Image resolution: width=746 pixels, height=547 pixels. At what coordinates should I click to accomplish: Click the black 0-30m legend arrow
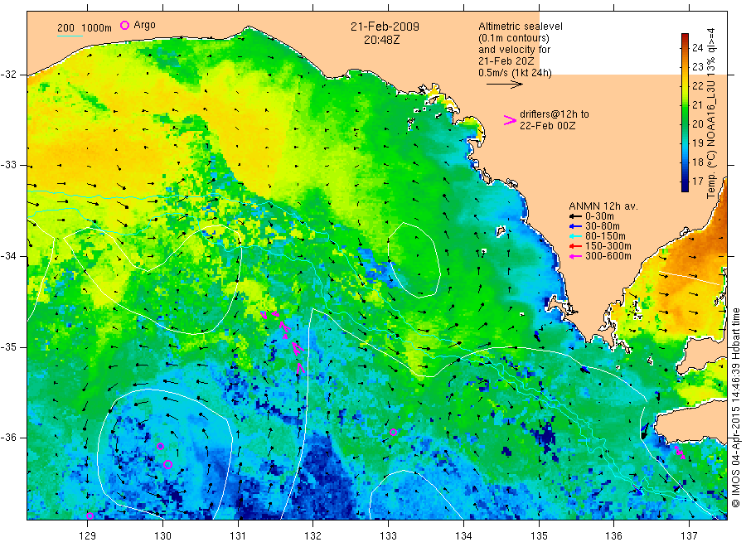575,216
